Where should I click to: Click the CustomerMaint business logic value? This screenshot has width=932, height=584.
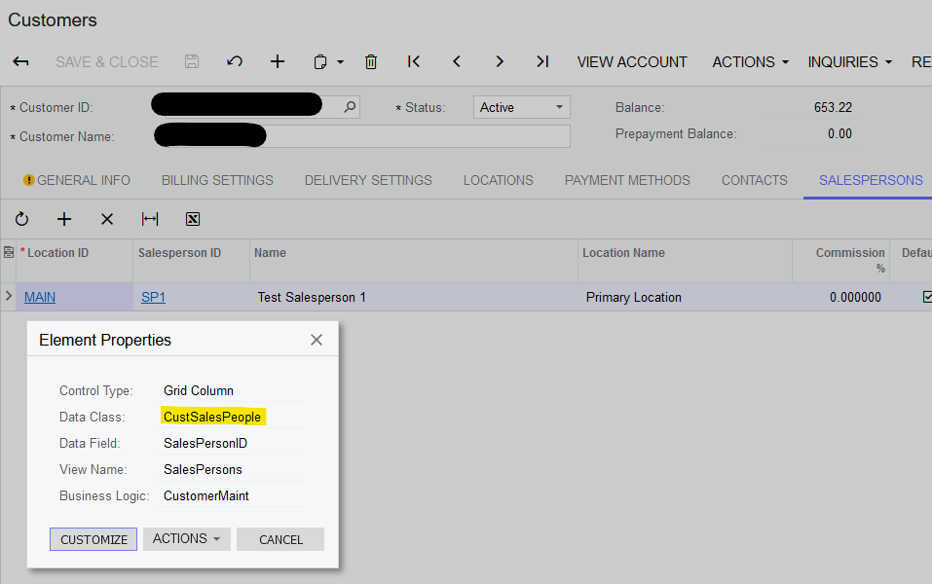(205, 495)
